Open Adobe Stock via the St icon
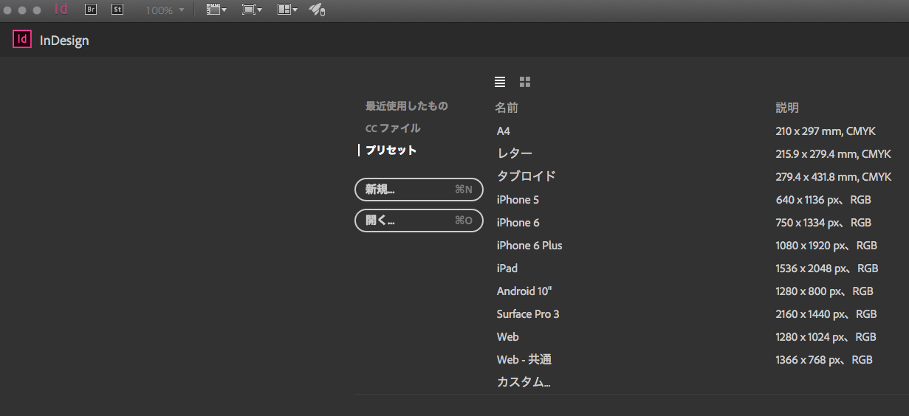Screen dimensions: 909x416 (x=117, y=10)
